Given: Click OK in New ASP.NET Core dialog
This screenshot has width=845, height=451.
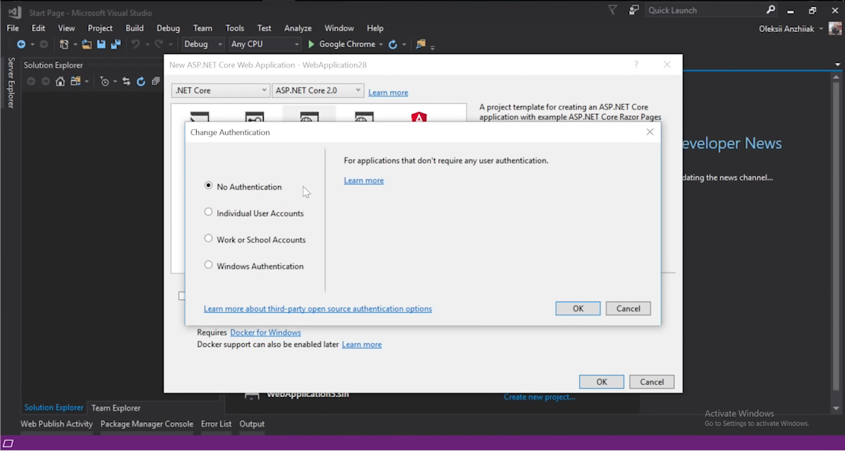Looking at the screenshot, I should [601, 382].
